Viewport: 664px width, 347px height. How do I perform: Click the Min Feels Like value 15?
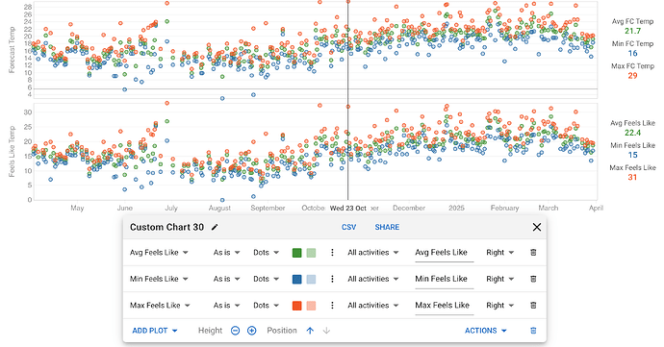coord(632,156)
